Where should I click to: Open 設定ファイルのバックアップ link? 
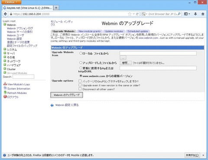[22, 46]
